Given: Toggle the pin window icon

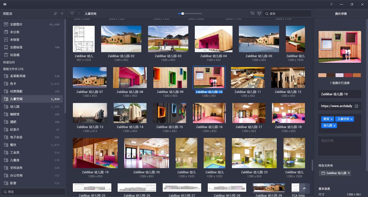Looking at the screenshot, I should point(331,4).
